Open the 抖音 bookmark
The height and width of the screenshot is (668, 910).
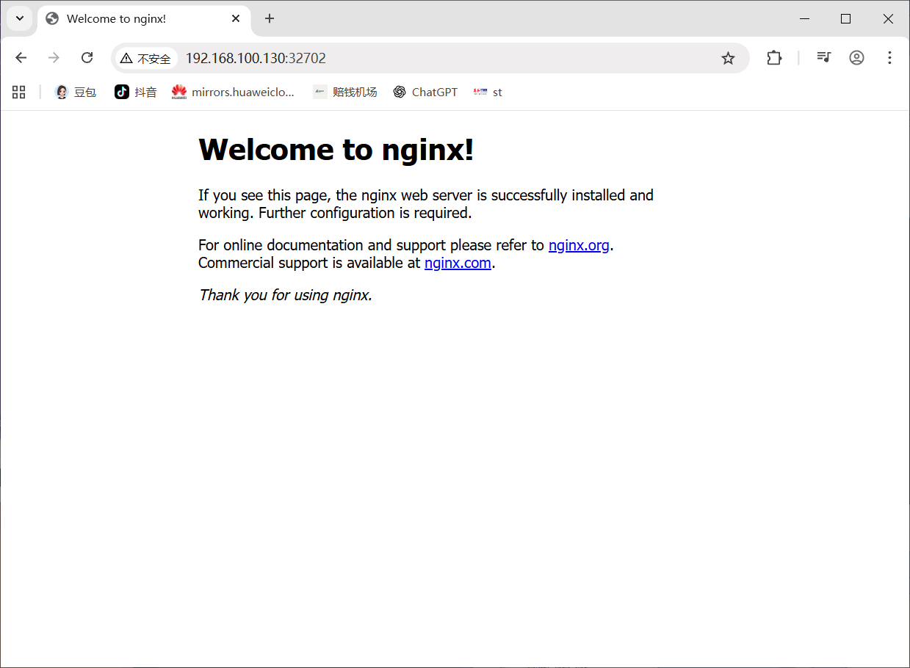(x=136, y=92)
